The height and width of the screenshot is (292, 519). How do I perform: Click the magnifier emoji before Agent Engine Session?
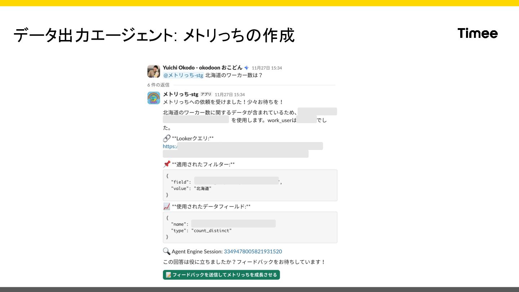coord(167,252)
